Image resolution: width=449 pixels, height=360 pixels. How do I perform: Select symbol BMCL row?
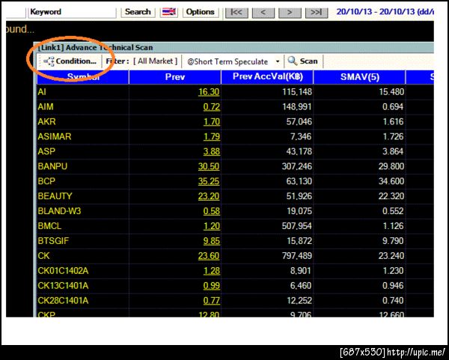49,226
